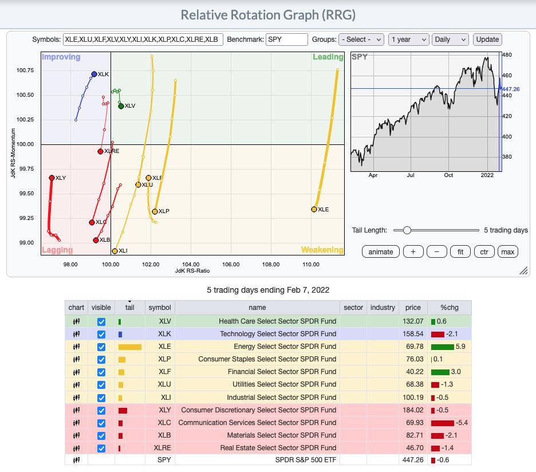This screenshot has height=472, width=536.
Task: Open chart icon for XLRE row
Action: pyautogui.click(x=76, y=449)
